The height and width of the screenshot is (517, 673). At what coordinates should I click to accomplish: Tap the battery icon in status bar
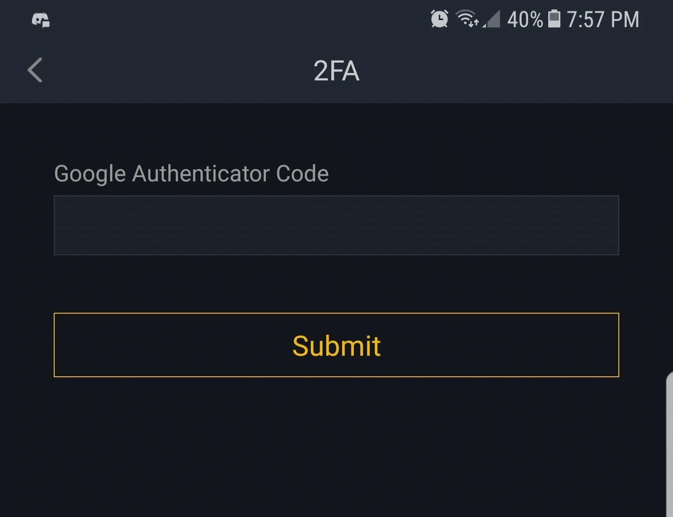[x=554, y=19]
